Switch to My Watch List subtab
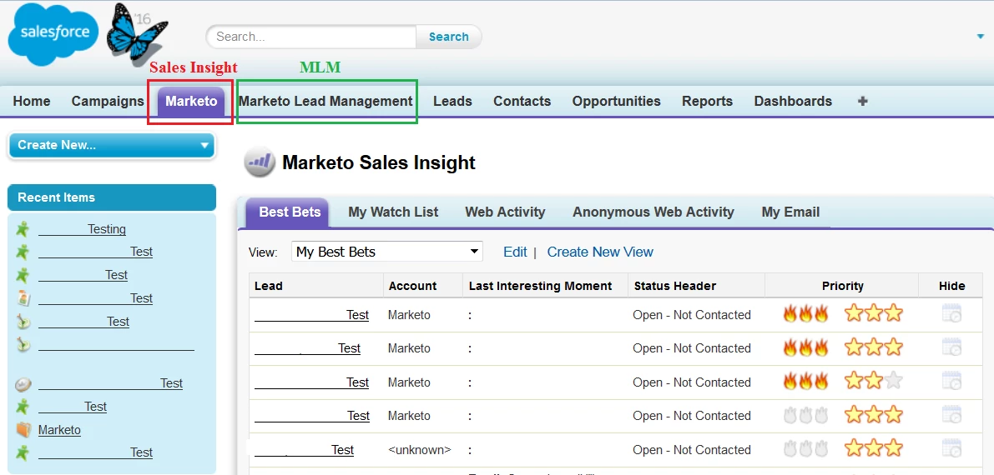The width and height of the screenshot is (994, 475). click(x=393, y=212)
